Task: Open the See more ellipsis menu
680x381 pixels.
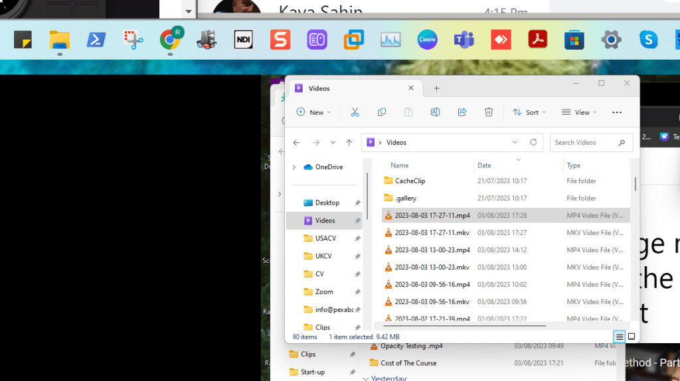Action: 617,112
